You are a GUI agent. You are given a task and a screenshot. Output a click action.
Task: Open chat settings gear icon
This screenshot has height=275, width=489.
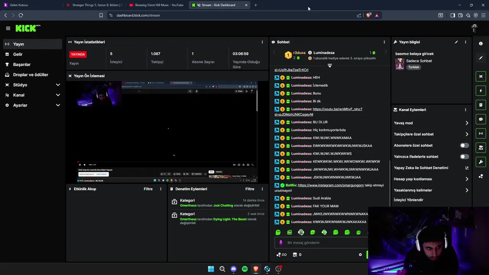tap(360, 255)
